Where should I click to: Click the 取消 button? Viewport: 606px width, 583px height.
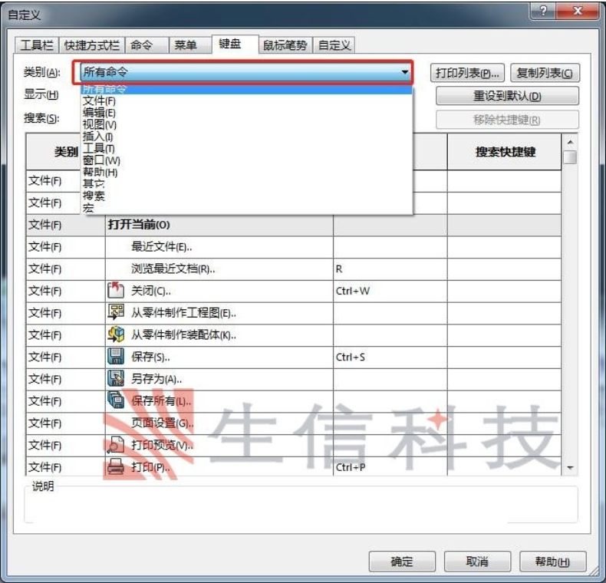[477, 562]
